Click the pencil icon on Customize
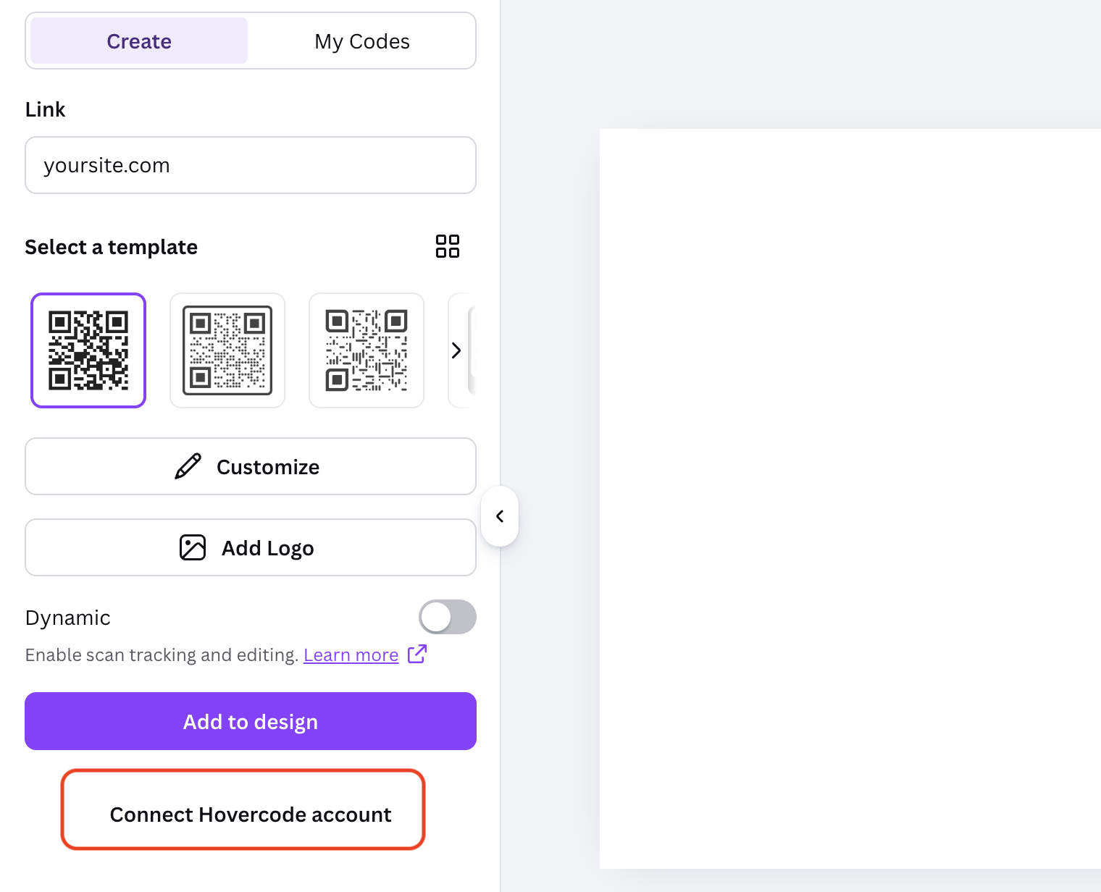This screenshot has height=892, width=1101. point(188,466)
